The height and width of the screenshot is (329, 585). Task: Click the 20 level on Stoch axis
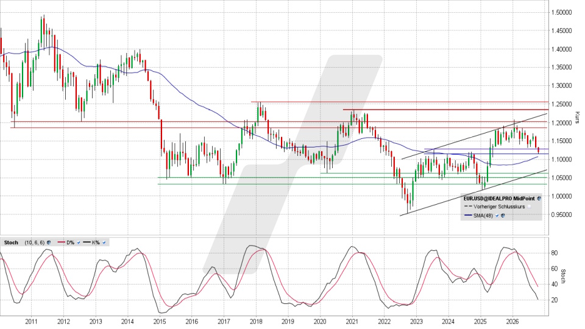click(555, 300)
